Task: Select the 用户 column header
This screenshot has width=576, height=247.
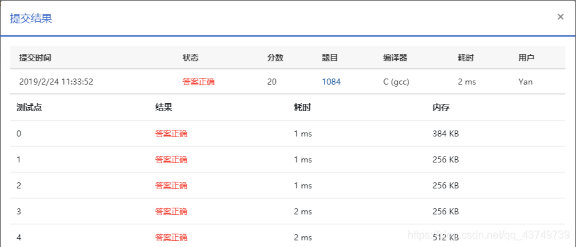Action: tap(526, 58)
